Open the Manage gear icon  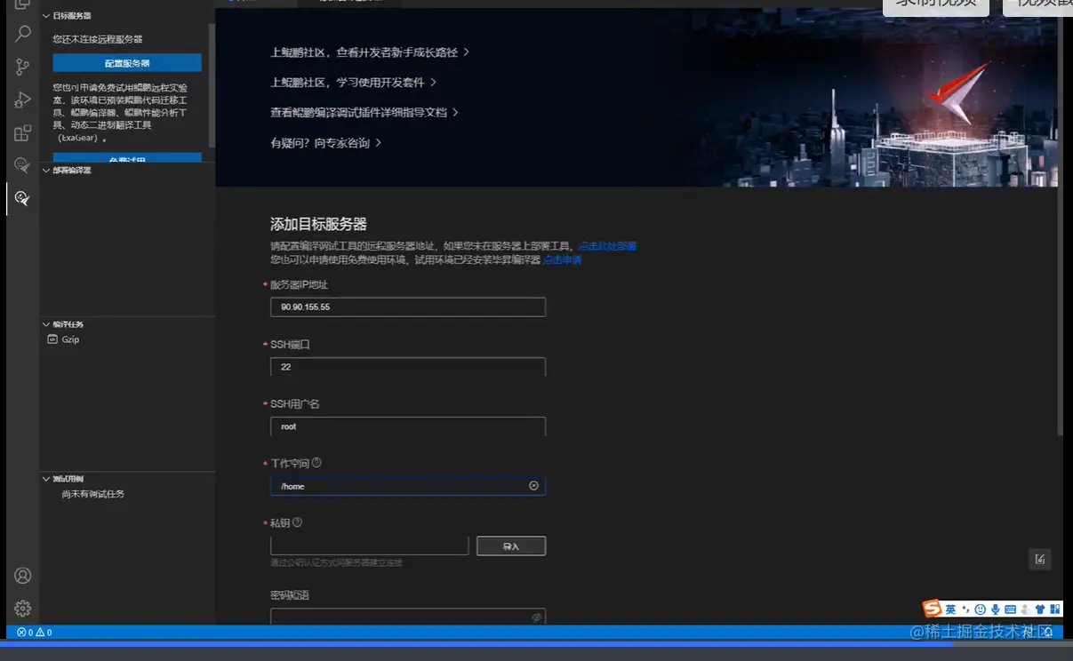23,609
